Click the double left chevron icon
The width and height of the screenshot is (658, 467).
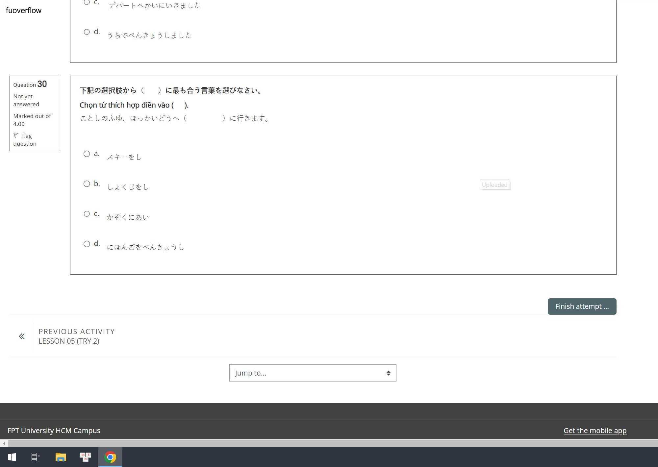point(22,336)
